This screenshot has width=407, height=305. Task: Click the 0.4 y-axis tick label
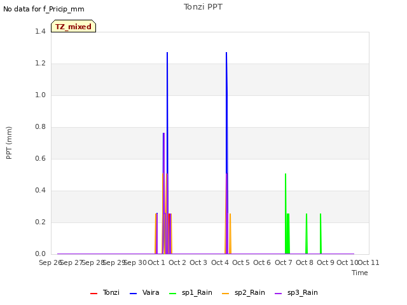coord(40,190)
